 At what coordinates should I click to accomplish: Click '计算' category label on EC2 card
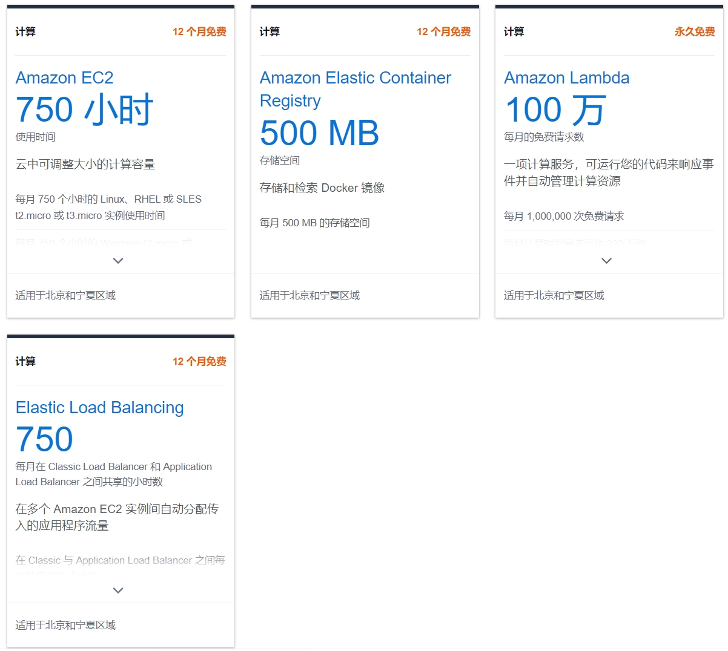pyautogui.click(x=25, y=32)
